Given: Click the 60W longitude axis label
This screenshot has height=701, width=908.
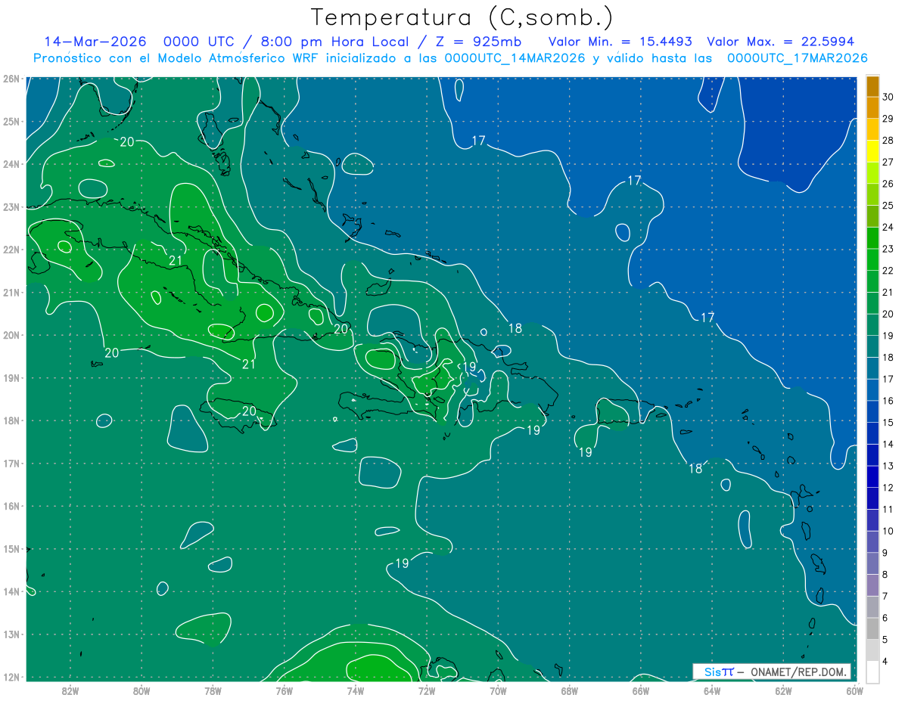Looking at the screenshot, I should pyautogui.click(x=855, y=690).
